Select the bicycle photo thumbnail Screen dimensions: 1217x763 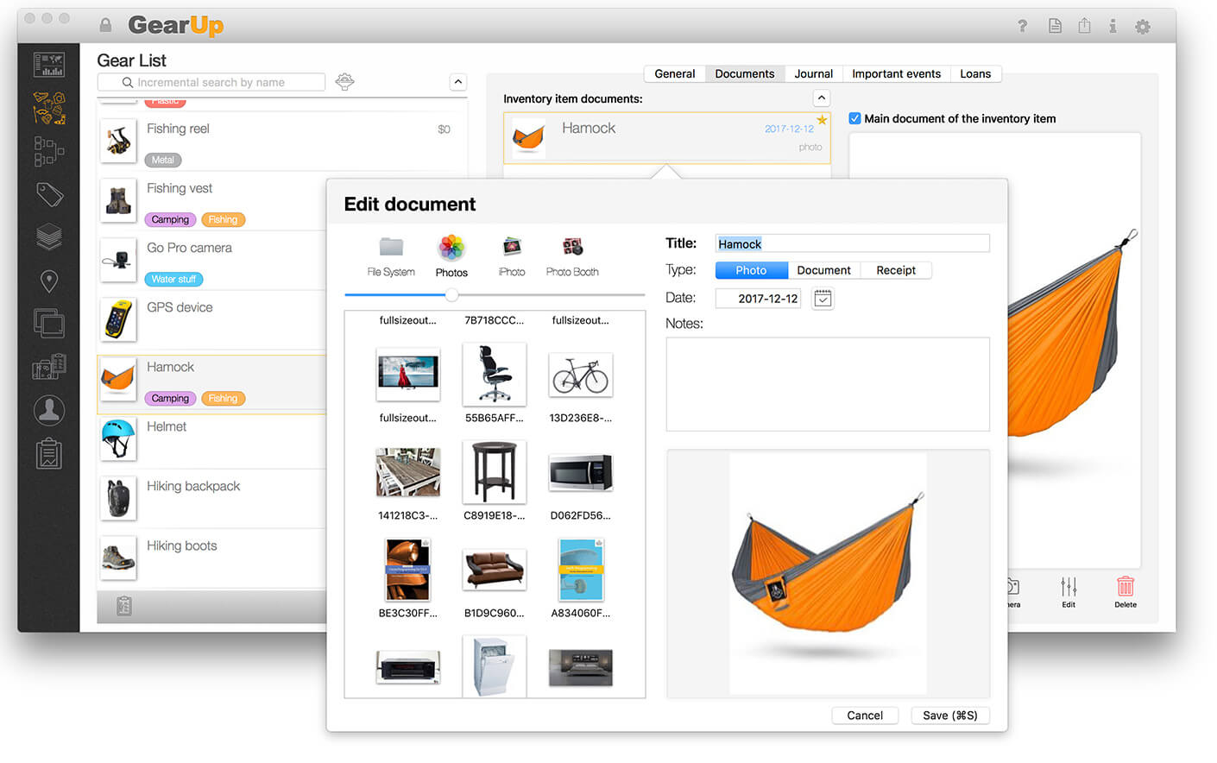tap(581, 375)
